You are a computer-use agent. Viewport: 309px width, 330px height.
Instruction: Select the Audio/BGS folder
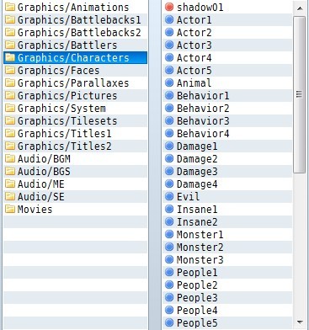click(75, 171)
